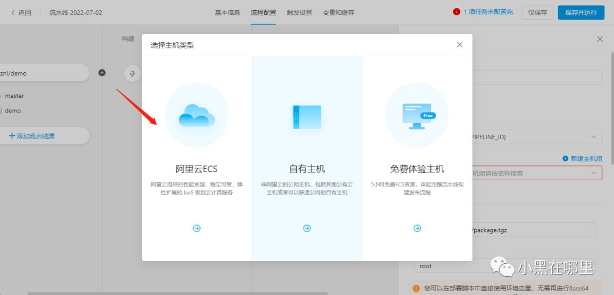Click the arrow under 自有主机
The width and height of the screenshot is (614, 295).
tap(307, 228)
